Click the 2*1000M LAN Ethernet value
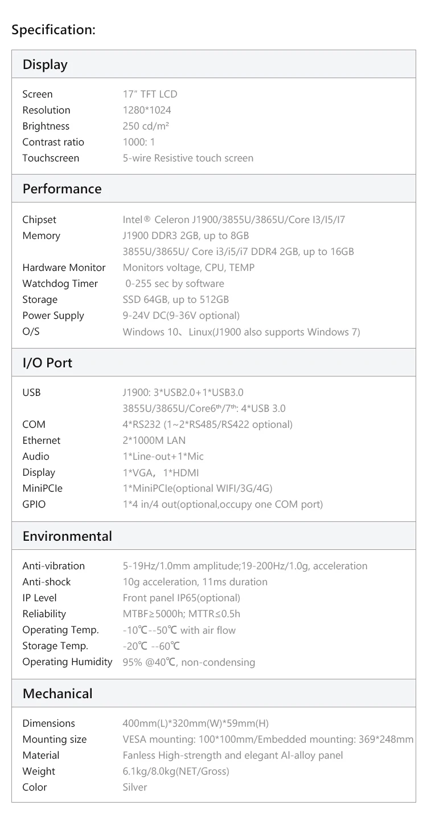Viewport: 427px width, 814px height. [154, 440]
